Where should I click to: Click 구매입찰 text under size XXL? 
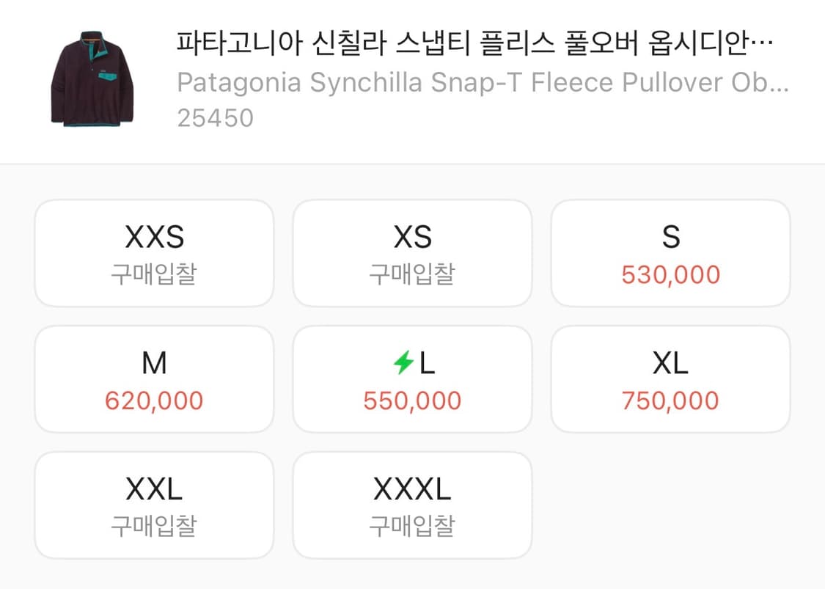coord(153,526)
